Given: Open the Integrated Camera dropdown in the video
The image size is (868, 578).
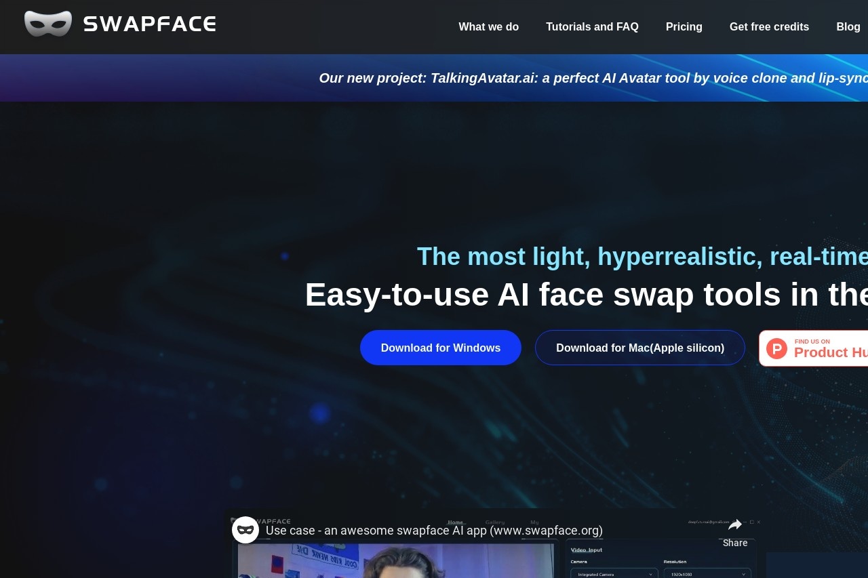Looking at the screenshot, I should [x=614, y=574].
